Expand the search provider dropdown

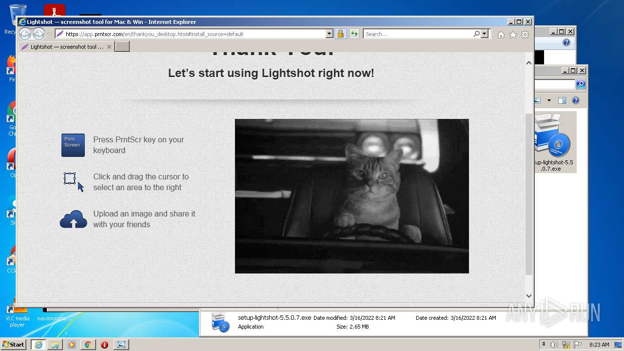coord(484,34)
